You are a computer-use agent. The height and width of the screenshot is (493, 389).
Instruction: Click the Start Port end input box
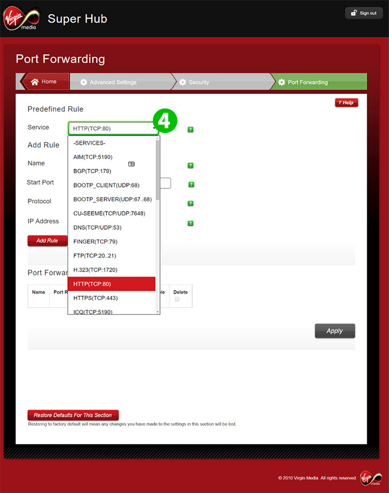click(166, 183)
